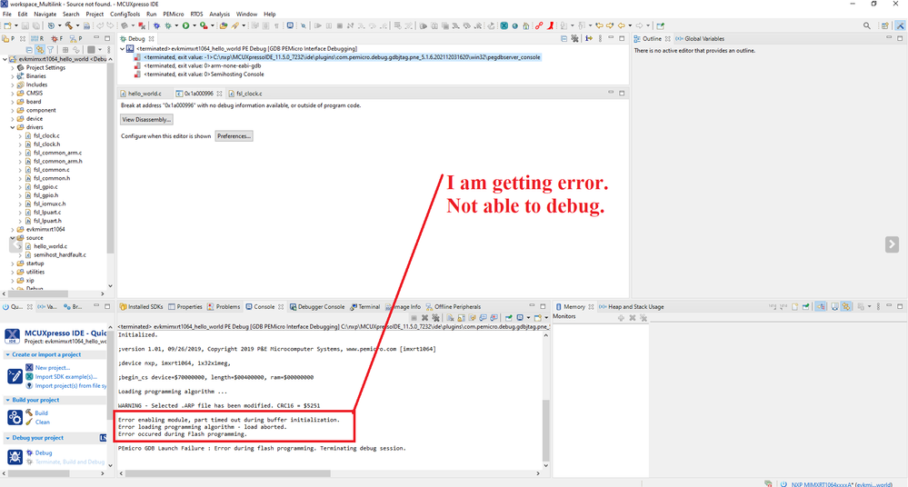Click Remove All Terminated Launches in Debug view

click(574, 39)
